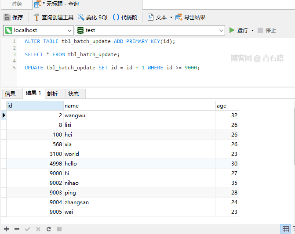This screenshot has height=234, width=295.
Task: Click the delete record minus icon
Action: (x=17, y=229)
